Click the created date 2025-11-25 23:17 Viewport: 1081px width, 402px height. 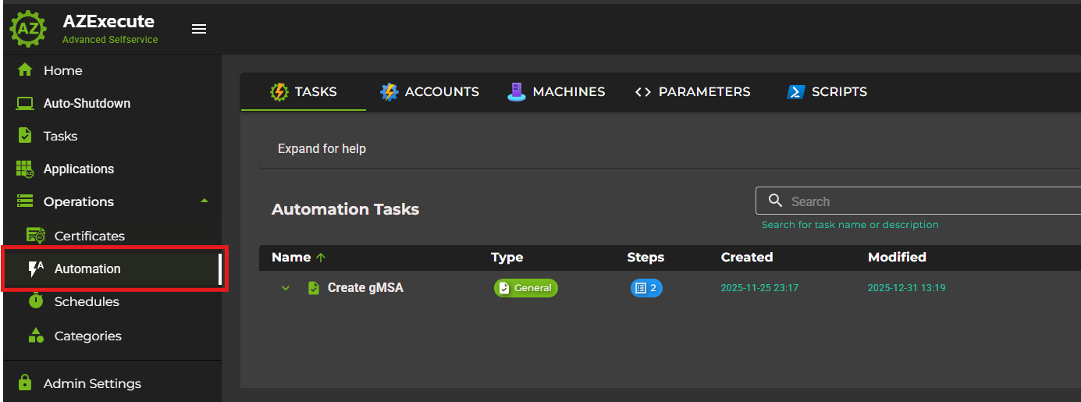click(x=759, y=288)
